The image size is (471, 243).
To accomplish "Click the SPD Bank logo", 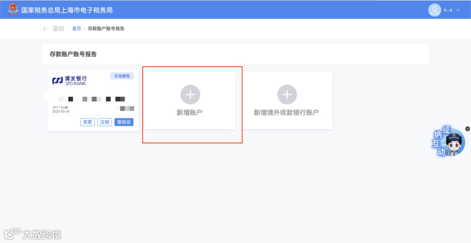I will (70, 80).
